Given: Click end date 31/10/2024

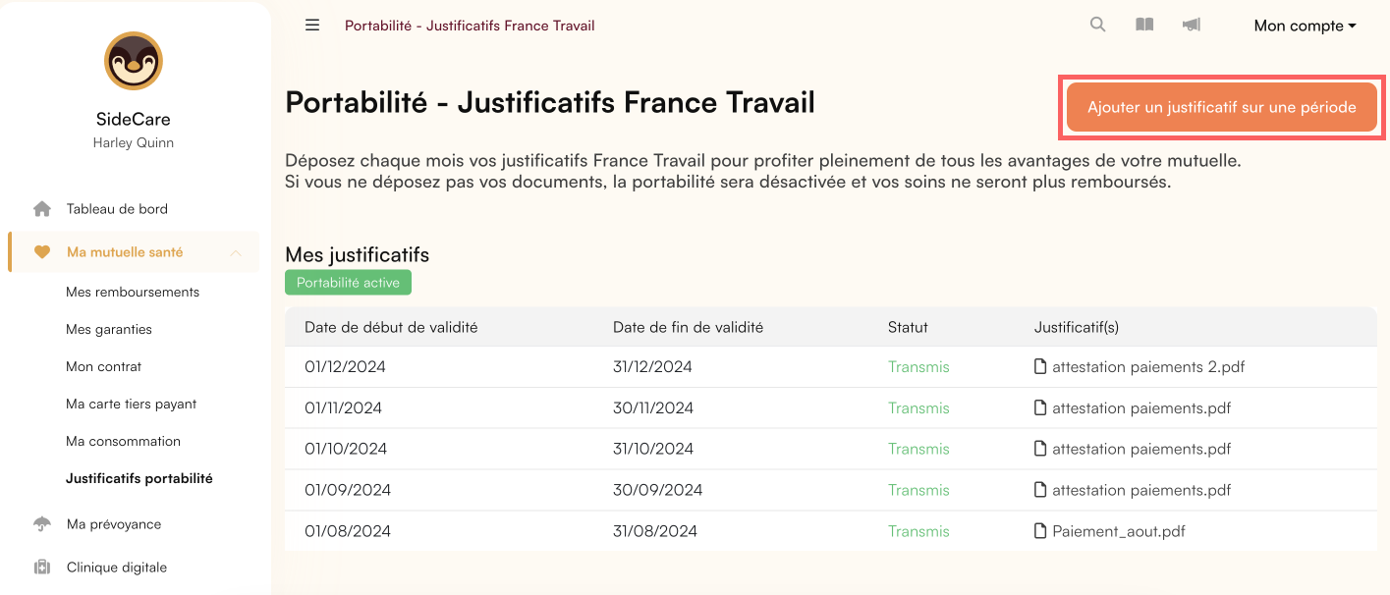Looking at the screenshot, I should (x=653, y=450).
